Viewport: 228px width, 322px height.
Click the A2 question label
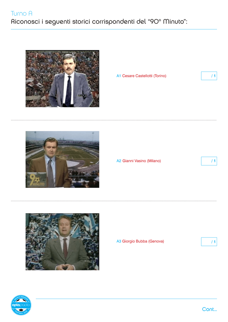(x=119, y=161)
